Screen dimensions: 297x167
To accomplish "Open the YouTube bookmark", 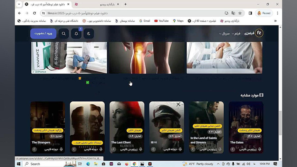I will 161,21.
